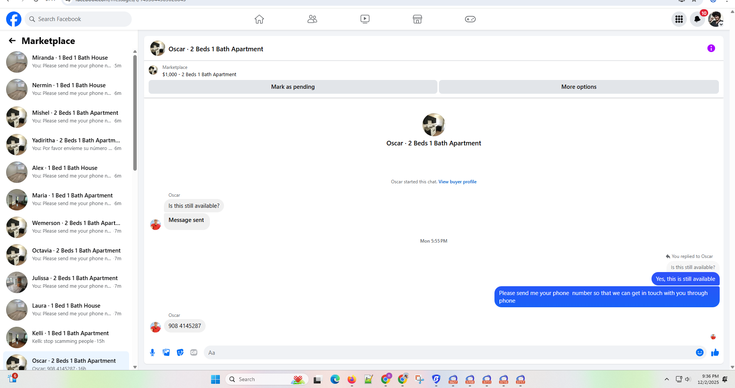
Task: Open the Friends tab icon
Action: tap(312, 19)
